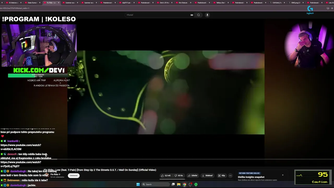Open the PjoXLq7fqXY YouTube link in chat
334x188 pixels.
tap(21, 164)
